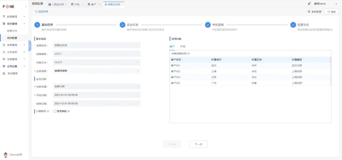The height and width of the screenshot is (160, 342).
Task: Click help icon next to 计算期间
Action: 48,111
